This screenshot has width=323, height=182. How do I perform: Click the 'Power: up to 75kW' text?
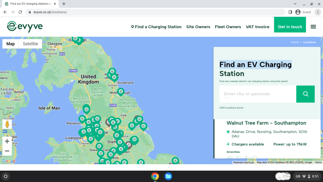pos(290,144)
